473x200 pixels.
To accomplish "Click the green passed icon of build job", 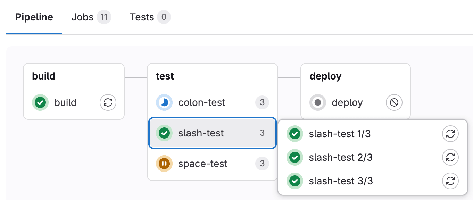I will pyautogui.click(x=40, y=102).
